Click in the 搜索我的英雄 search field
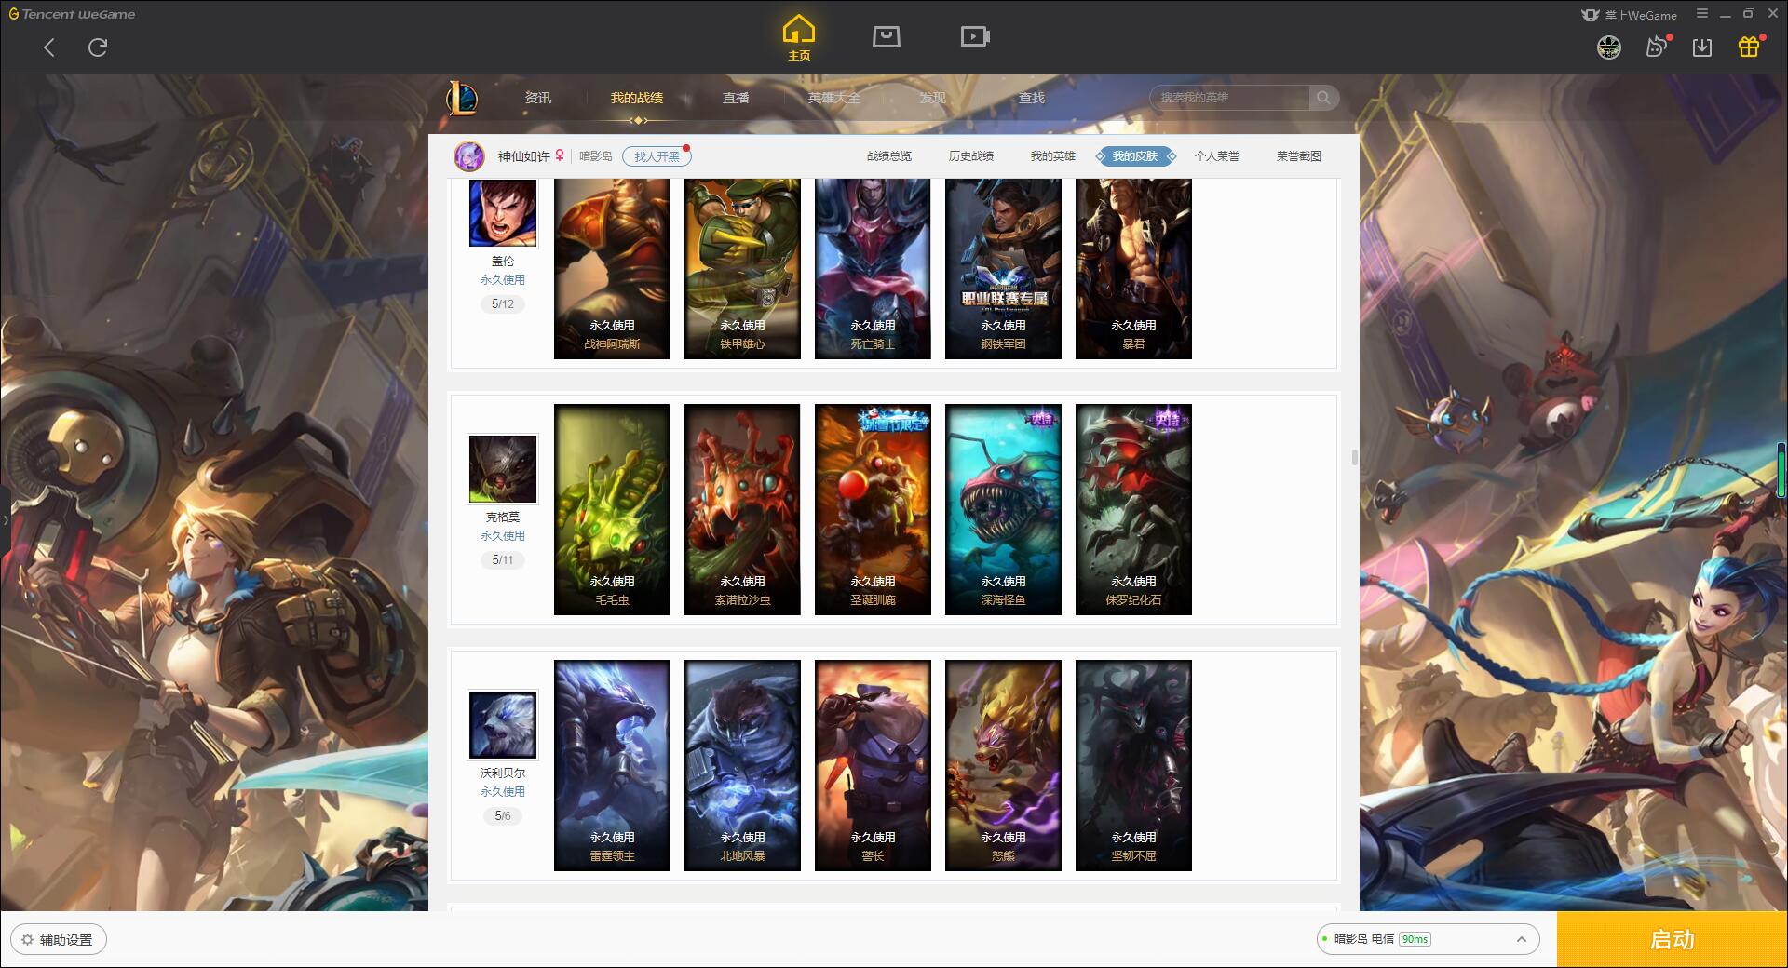Image resolution: width=1788 pixels, height=968 pixels. (1229, 98)
